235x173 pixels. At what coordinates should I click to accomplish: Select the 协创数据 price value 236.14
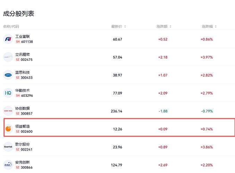pos(116,111)
